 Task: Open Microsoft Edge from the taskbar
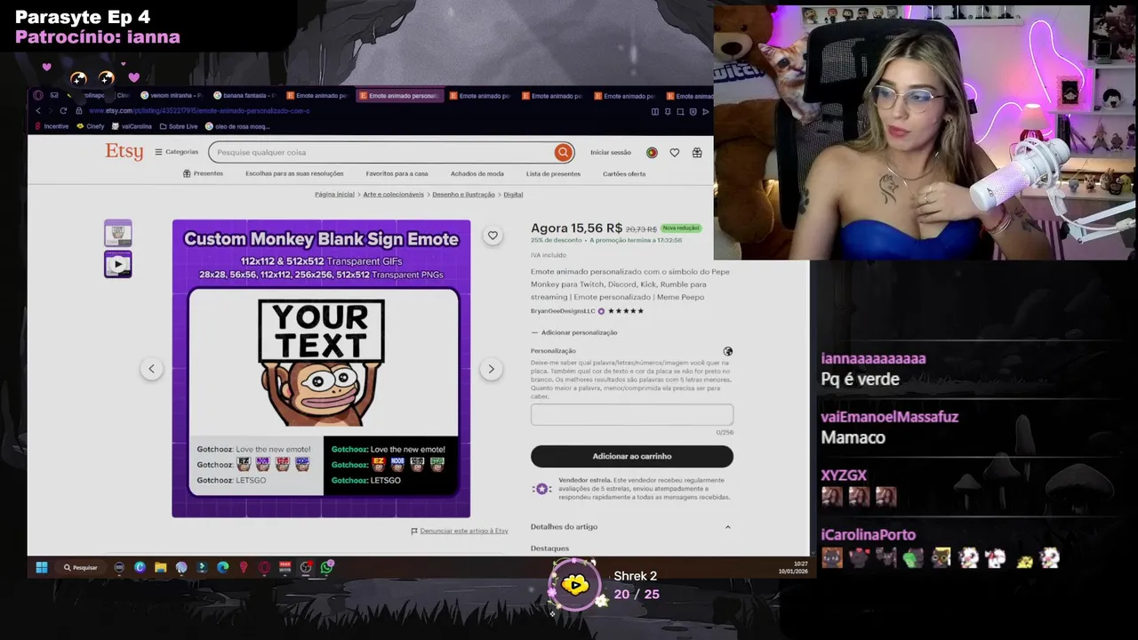point(223,567)
